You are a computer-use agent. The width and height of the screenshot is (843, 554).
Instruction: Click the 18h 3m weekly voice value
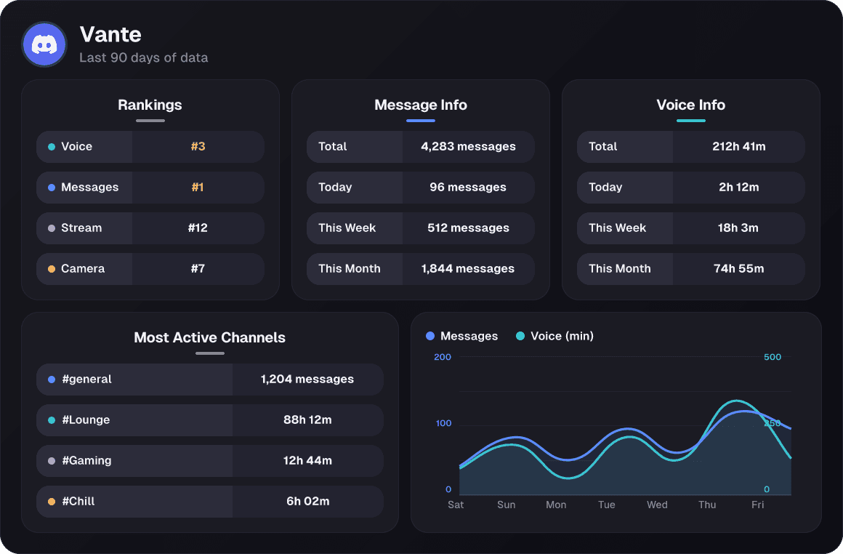pos(738,228)
